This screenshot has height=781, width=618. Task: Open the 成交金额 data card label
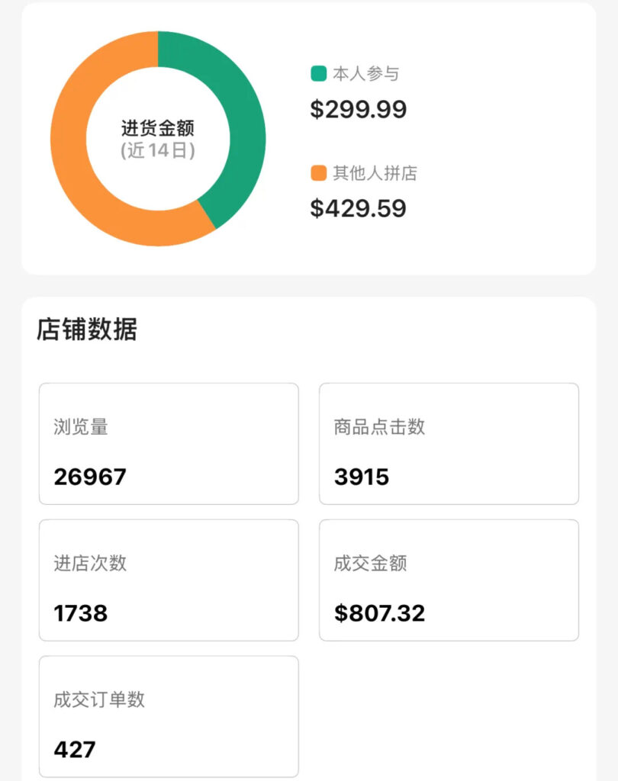(370, 564)
